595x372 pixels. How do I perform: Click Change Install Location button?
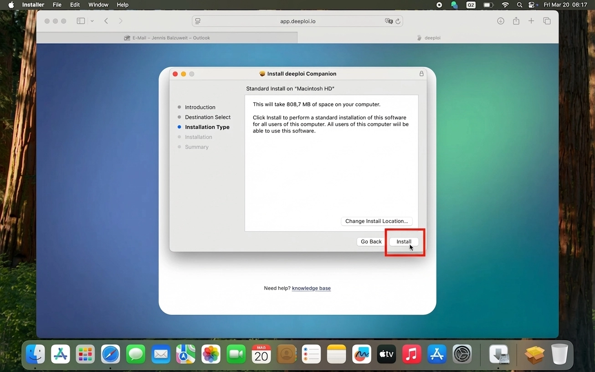[x=377, y=221]
